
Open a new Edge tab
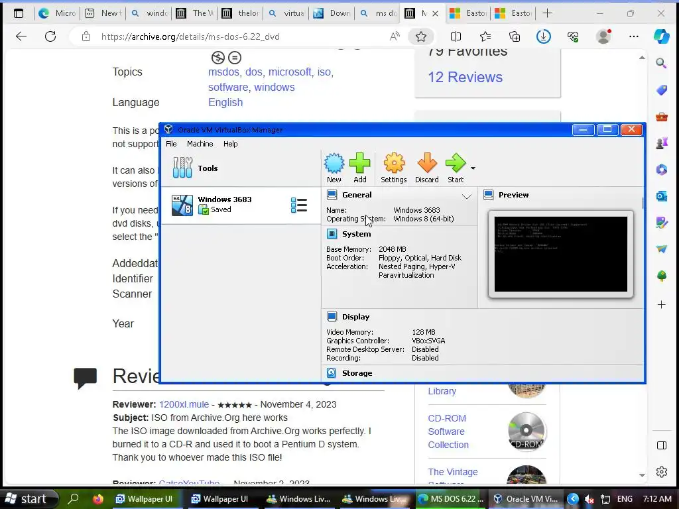(x=547, y=13)
